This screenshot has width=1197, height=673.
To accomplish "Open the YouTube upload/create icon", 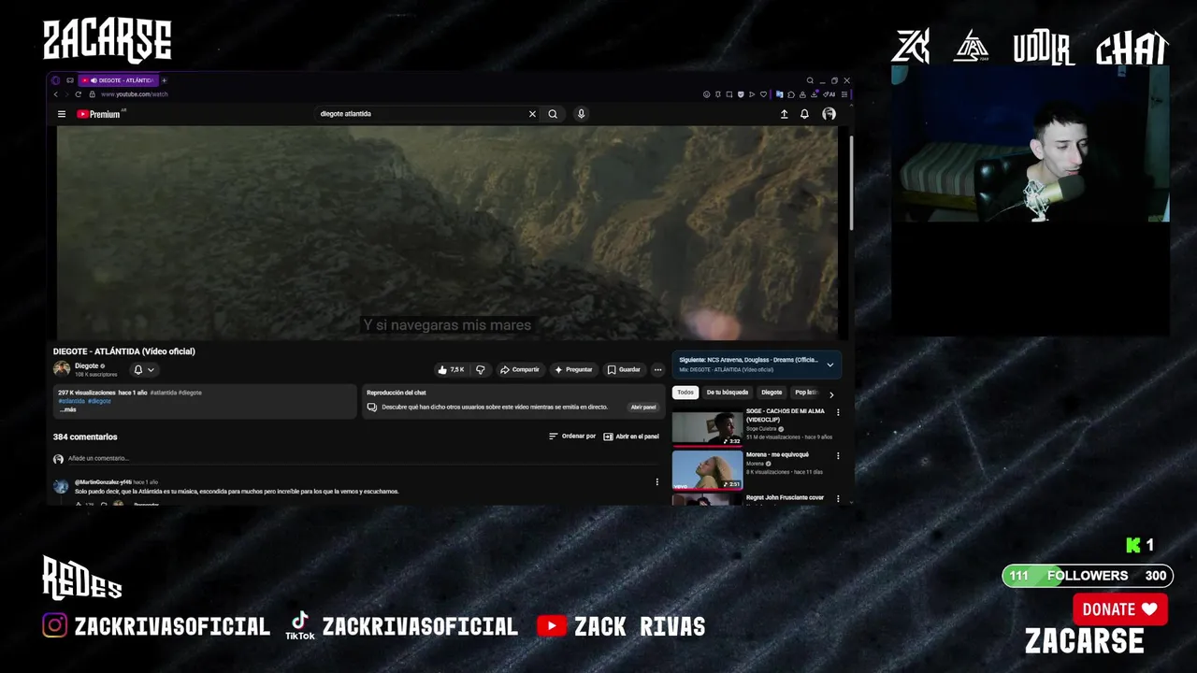I will coord(784,114).
